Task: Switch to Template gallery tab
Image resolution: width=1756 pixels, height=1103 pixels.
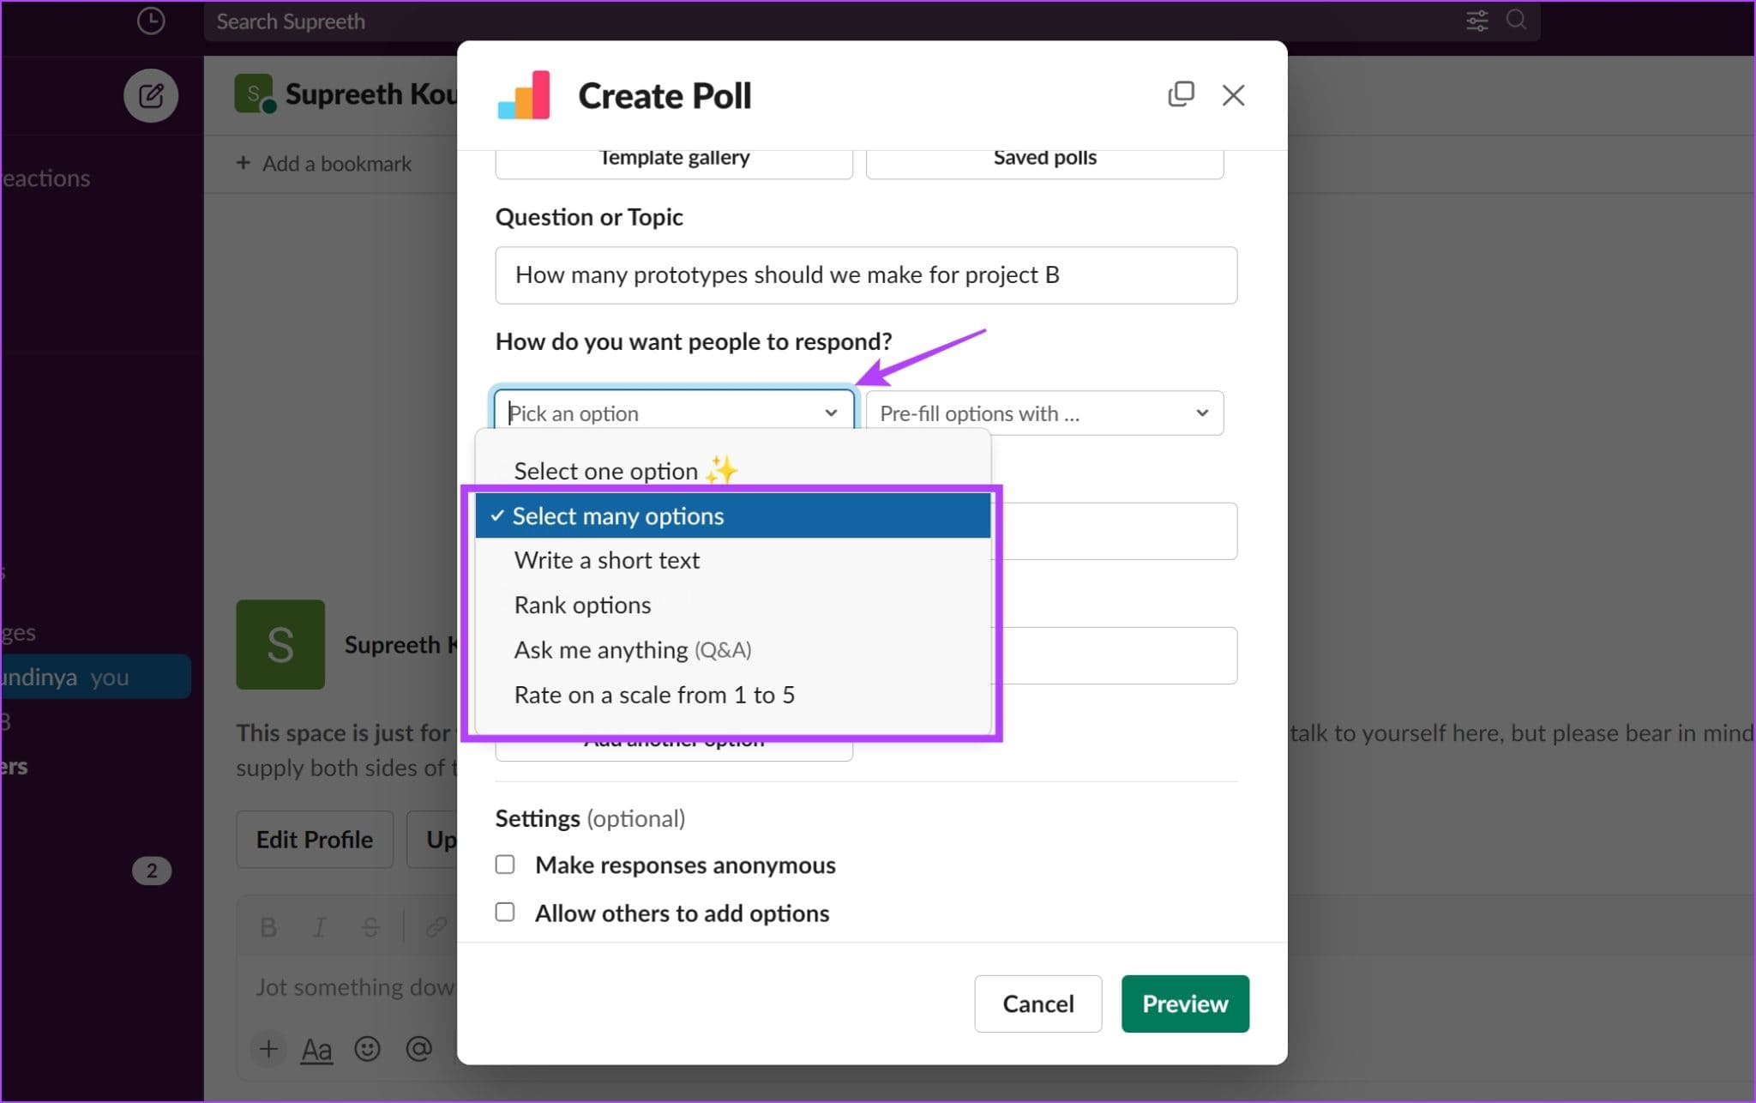Action: (x=676, y=156)
